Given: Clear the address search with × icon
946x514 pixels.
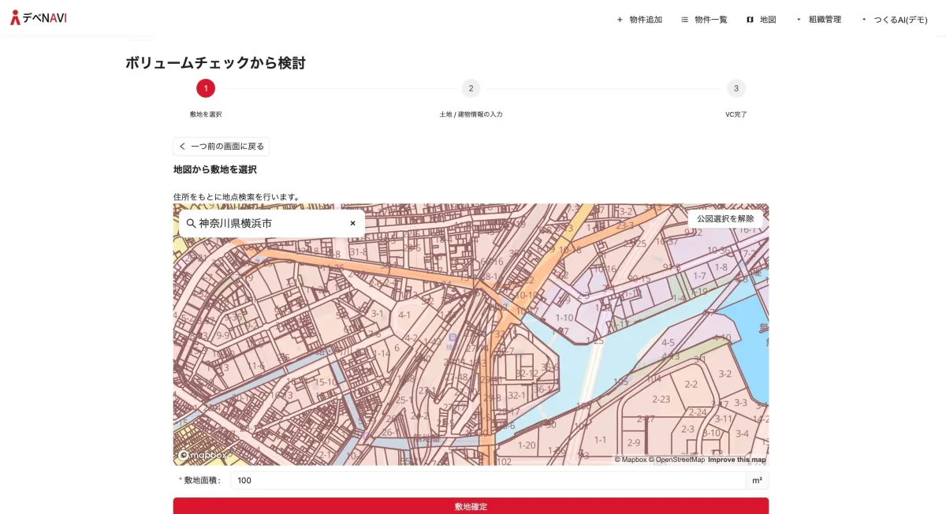Looking at the screenshot, I should 352,224.
